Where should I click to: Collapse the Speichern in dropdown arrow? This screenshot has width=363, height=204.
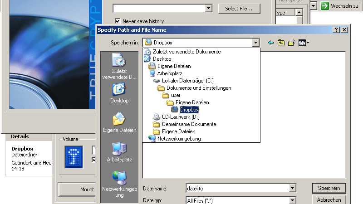(255, 43)
